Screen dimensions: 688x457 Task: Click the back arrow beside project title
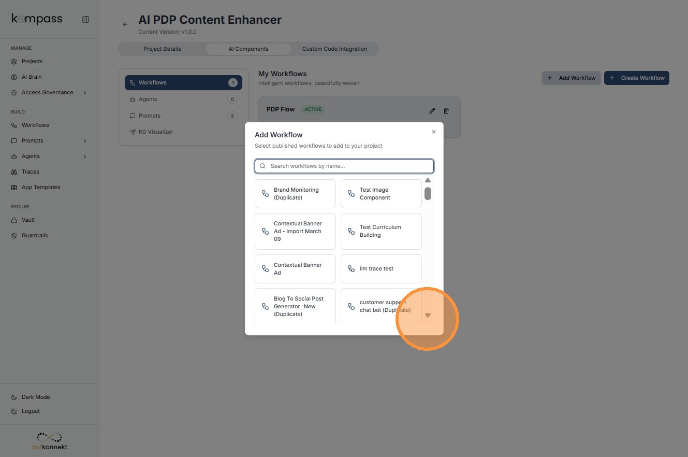coord(125,24)
